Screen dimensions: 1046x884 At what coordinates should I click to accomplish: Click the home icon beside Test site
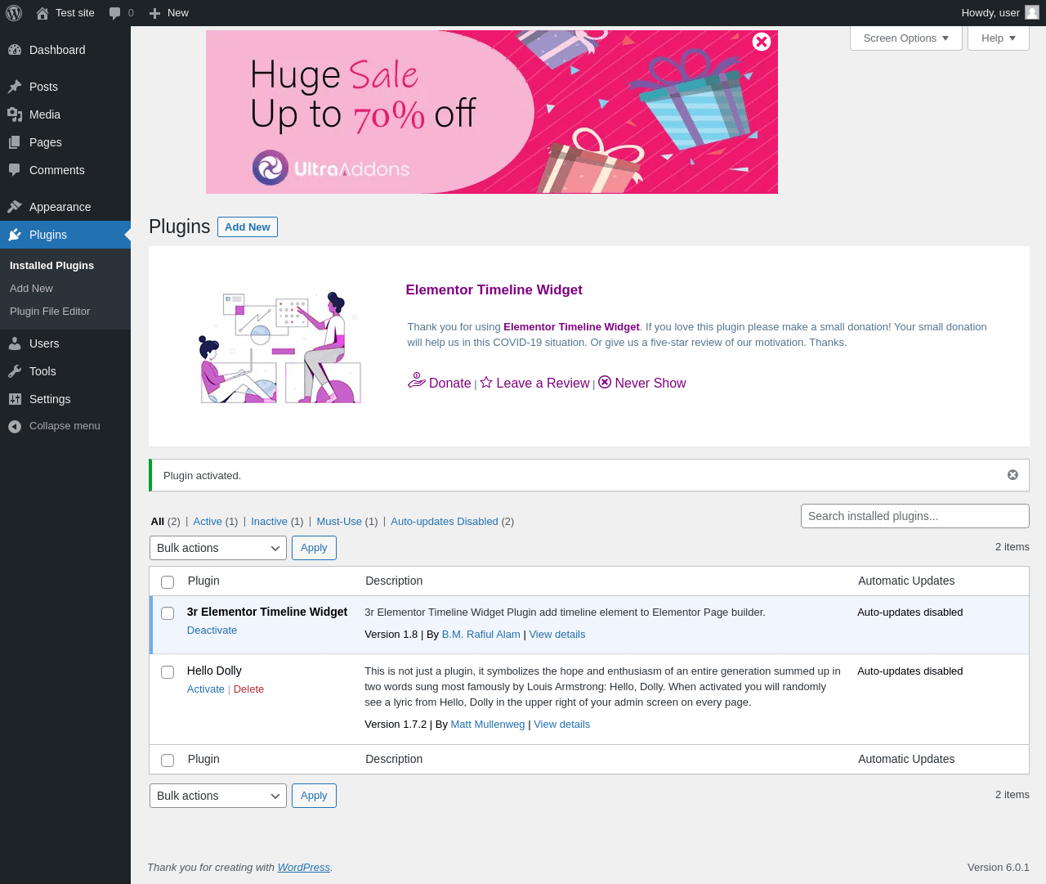(42, 13)
